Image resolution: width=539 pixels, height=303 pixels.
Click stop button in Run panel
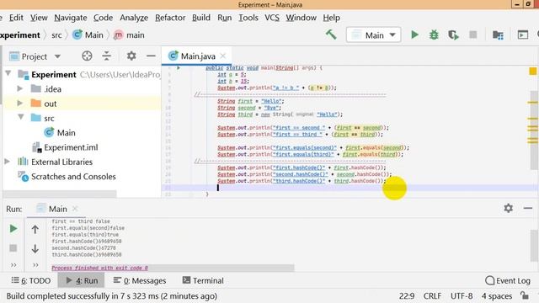13,248
